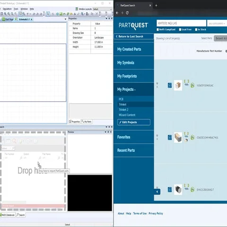Select the PCB project
This screenshot has width=227, height=227.
click(x=121, y=99)
